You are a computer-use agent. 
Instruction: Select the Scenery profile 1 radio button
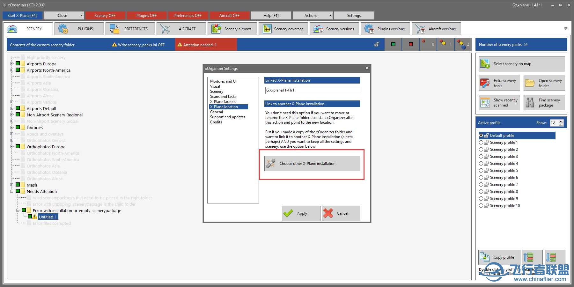point(481,143)
